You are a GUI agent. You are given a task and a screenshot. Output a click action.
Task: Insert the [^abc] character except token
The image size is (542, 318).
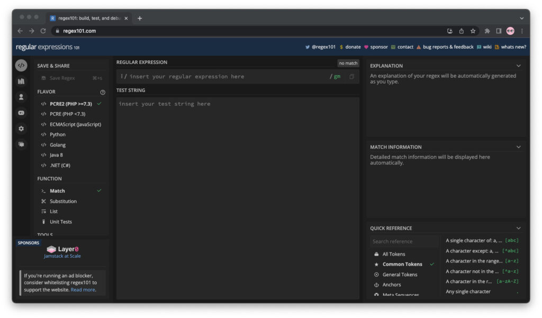(x=482, y=251)
